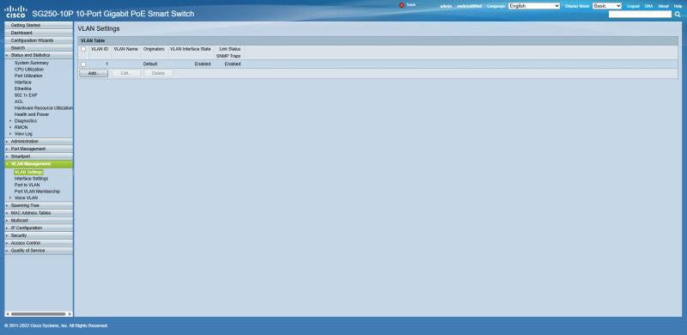Click the magnifier search icon
The height and width of the screenshot is (335, 687).
(x=678, y=15)
